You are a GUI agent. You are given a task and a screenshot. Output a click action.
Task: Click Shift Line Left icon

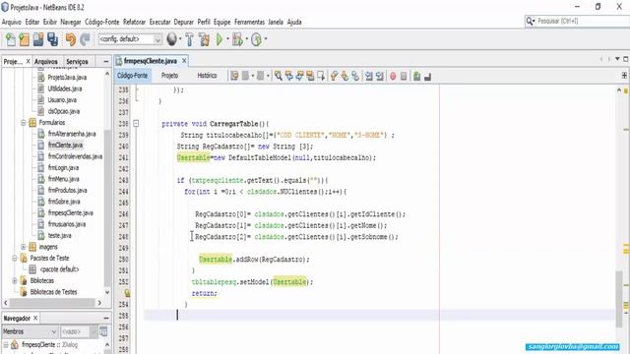point(369,76)
